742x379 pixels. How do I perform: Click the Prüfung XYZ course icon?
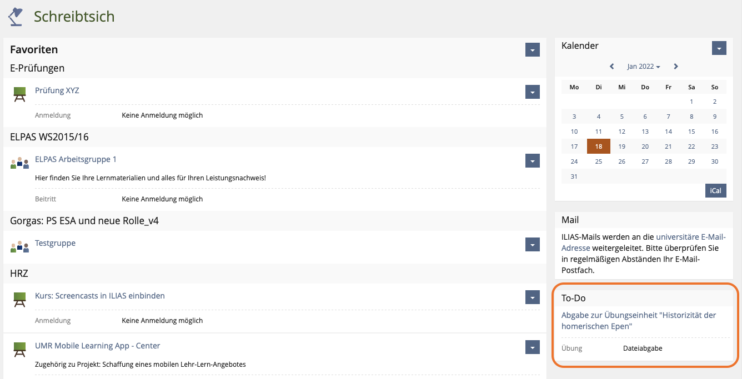tap(19, 94)
